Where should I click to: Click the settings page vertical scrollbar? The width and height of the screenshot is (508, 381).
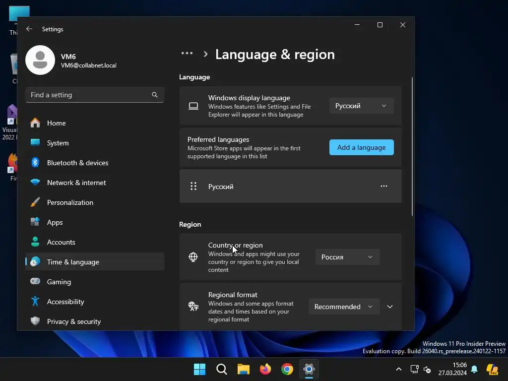click(412, 146)
